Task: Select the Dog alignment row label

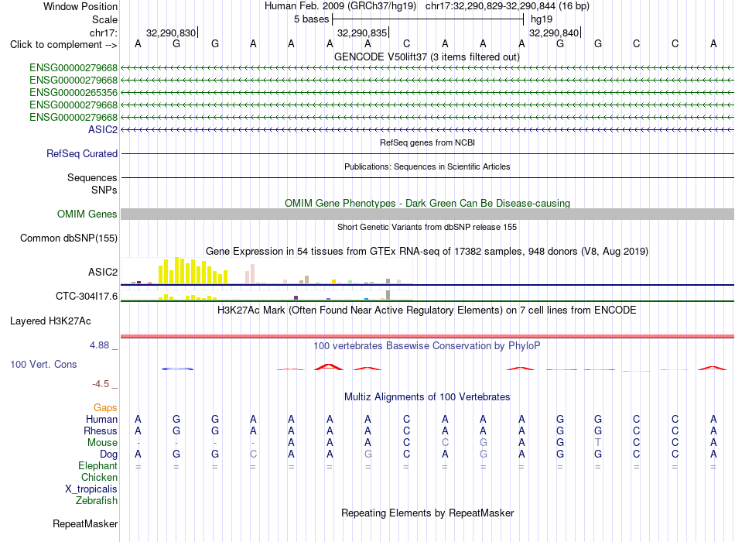Action: click(x=109, y=455)
